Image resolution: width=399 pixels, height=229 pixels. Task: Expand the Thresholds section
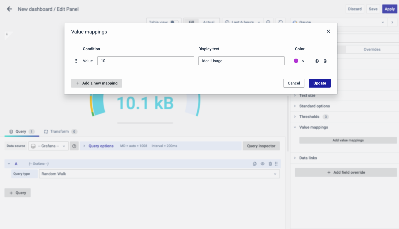(x=309, y=117)
